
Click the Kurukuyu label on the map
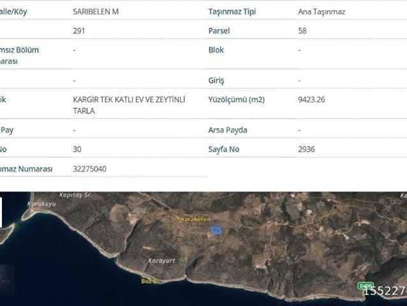(x=42, y=203)
